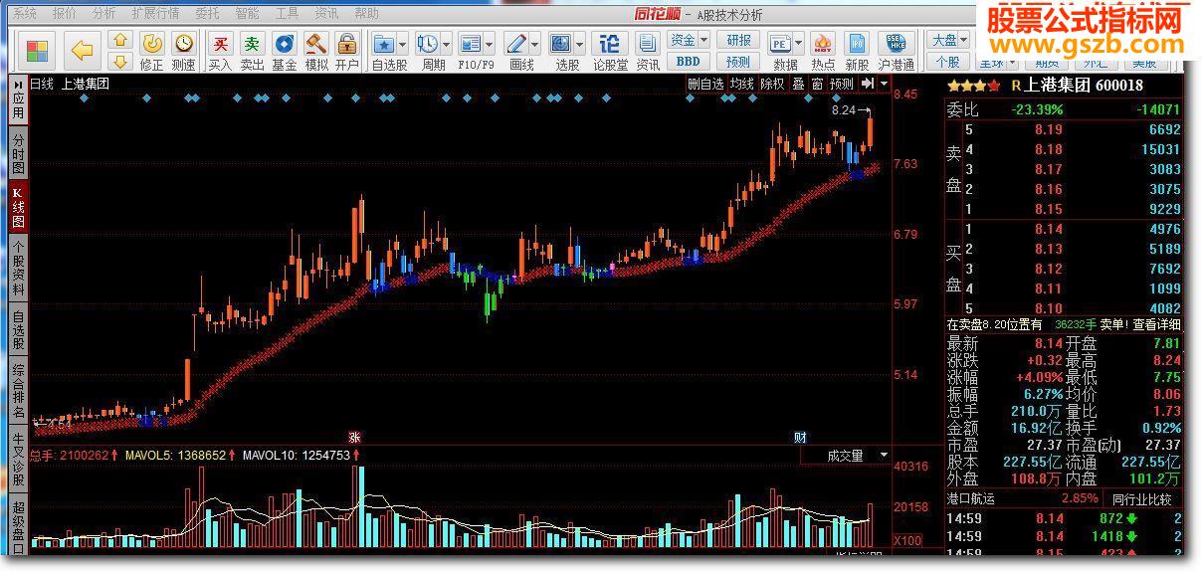Select the 画线 drawing pencil tool
Image resolution: width=1203 pixels, height=573 pixels.
tap(515, 45)
